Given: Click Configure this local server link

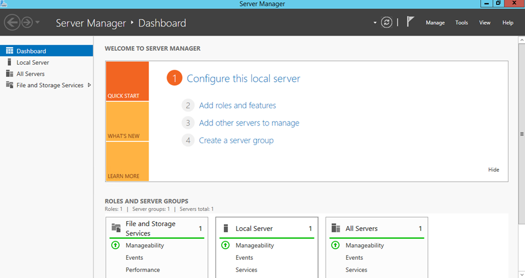Looking at the screenshot, I should (x=243, y=78).
